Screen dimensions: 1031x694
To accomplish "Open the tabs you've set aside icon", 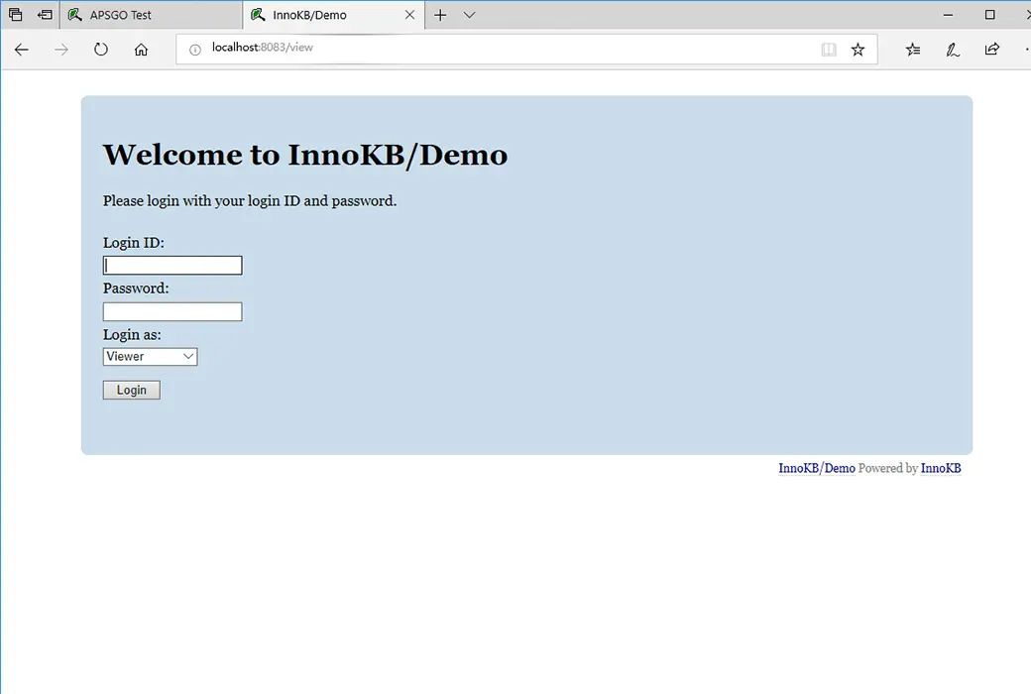I will (15, 15).
